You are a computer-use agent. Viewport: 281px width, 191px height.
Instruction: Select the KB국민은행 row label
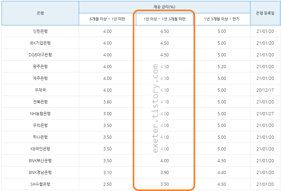coord(40,149)
